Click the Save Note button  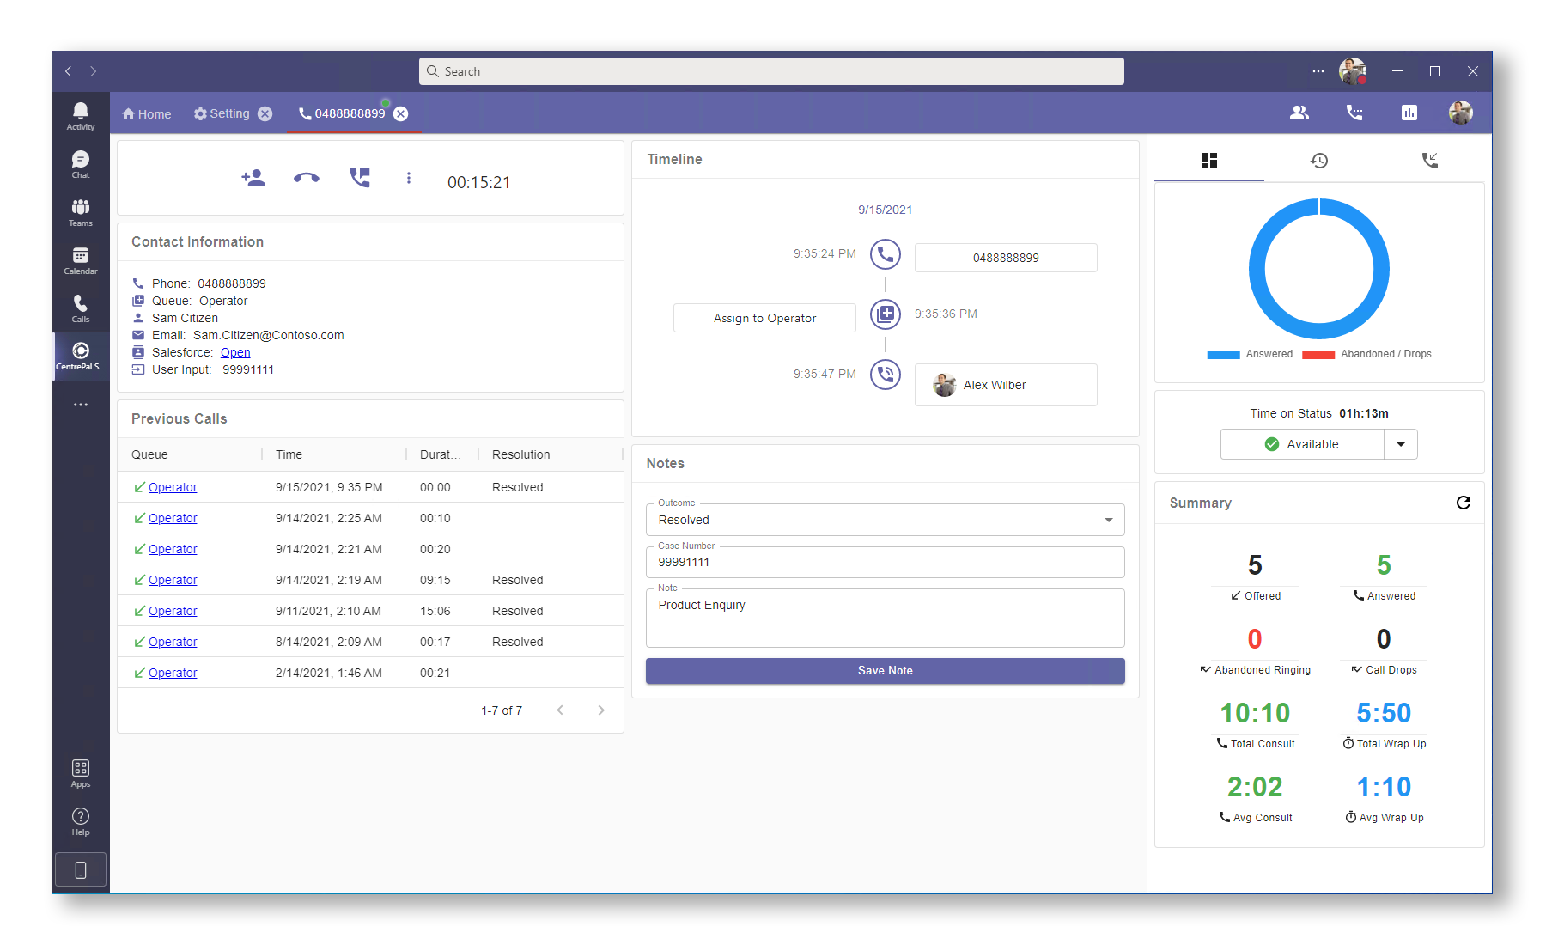click(x=886, y=671)
